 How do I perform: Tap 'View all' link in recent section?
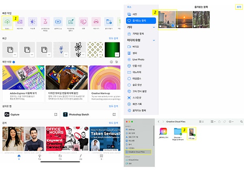click(x=113, y=38)
